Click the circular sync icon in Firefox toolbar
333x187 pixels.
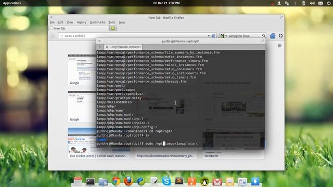[x=280, y=36]
